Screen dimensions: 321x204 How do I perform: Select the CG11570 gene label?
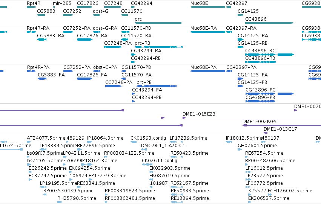(x=132, y=11)
